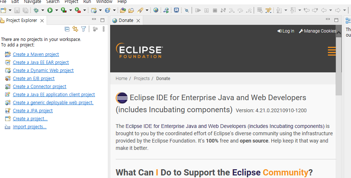Click Create a JPA project link

click(x=33, y=110)
